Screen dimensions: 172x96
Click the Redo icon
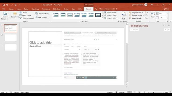(12, 5)
